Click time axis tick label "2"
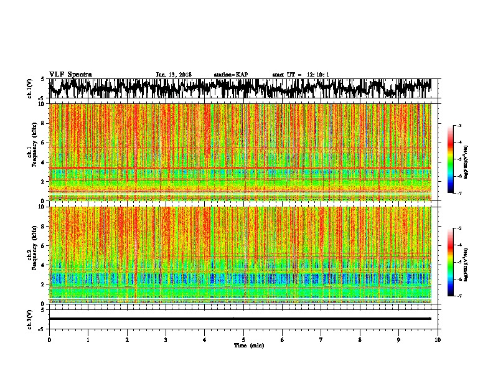Viewport: 493px width, 381px height. pyautogui.click(x=127, y=340)
